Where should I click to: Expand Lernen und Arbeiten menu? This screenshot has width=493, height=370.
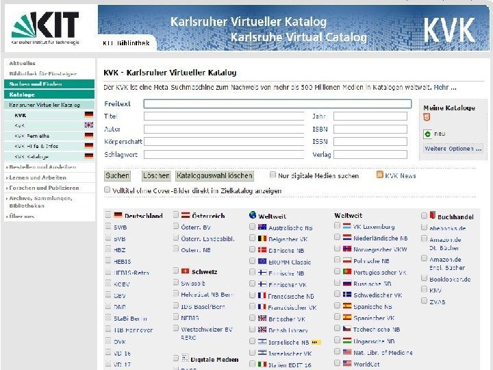click(x=38, y=177)
